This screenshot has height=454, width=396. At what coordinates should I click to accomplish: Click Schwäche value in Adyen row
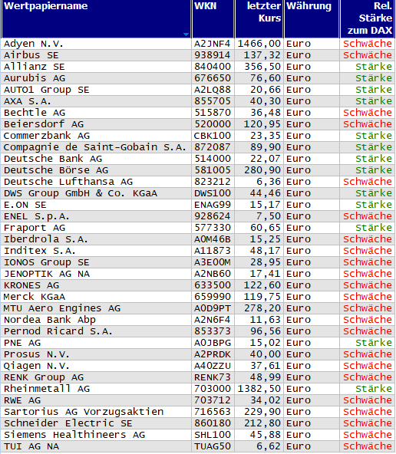click(368, 44)
